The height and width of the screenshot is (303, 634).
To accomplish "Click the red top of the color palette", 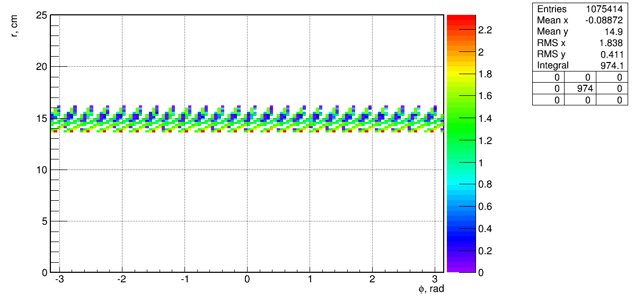I will click(x=461, y=18).
